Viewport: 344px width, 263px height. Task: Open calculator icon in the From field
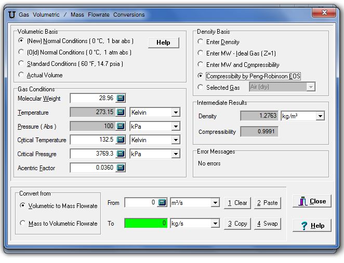(162, 202)
